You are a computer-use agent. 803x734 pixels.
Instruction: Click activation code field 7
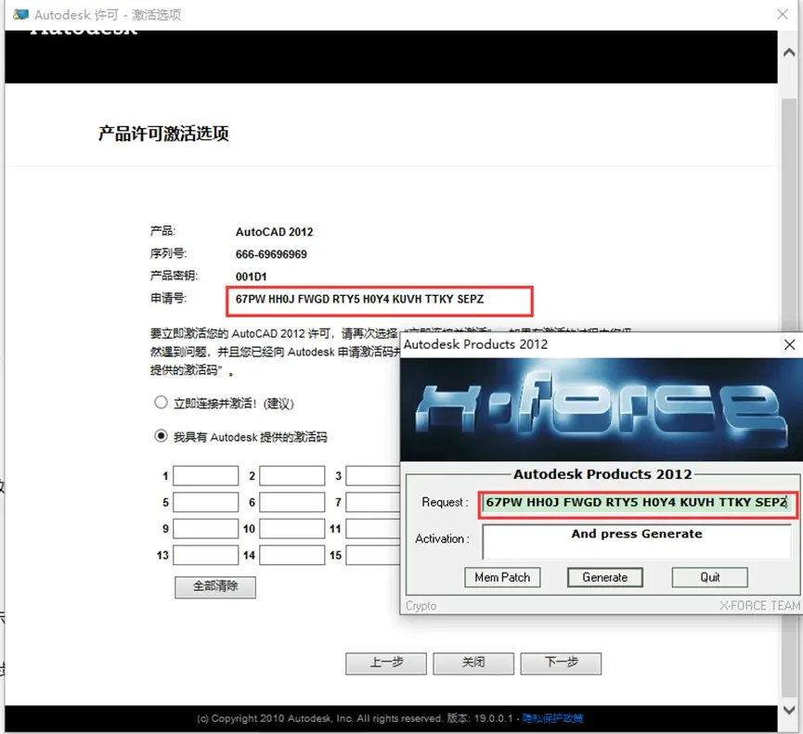[x=373, y=502]
